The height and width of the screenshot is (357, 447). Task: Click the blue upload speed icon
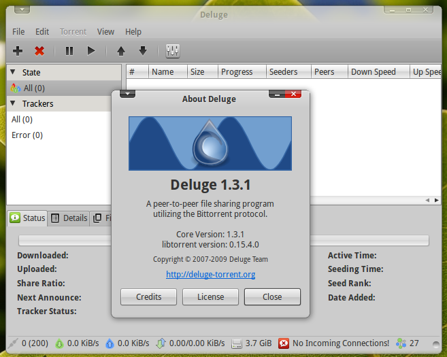(x=110, y=343)
